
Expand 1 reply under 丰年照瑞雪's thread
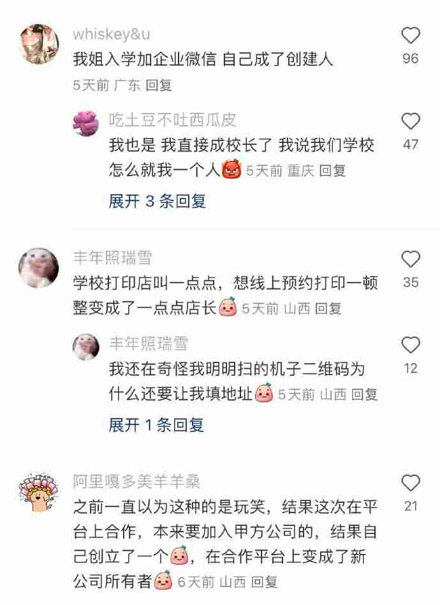pos(156,425)
